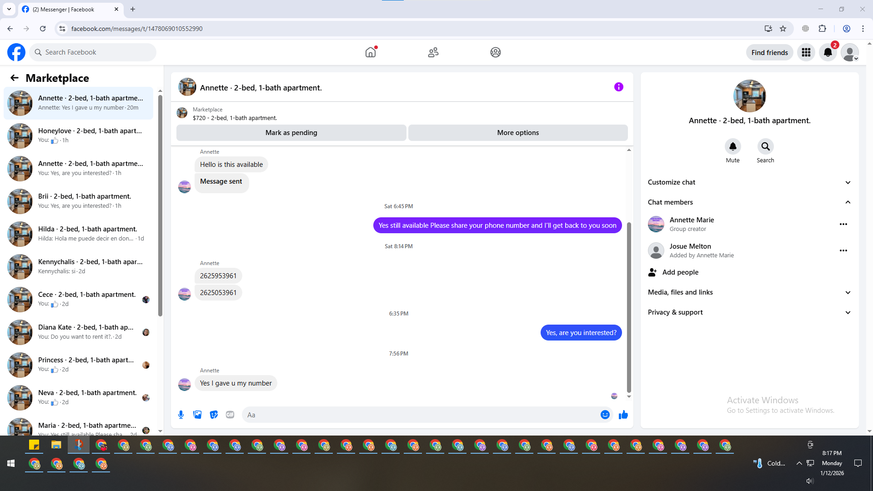The width and height of the screenshot is (873, 491).
Task: Click the voice clip microphone icon
Action: [x=181, y=415]
